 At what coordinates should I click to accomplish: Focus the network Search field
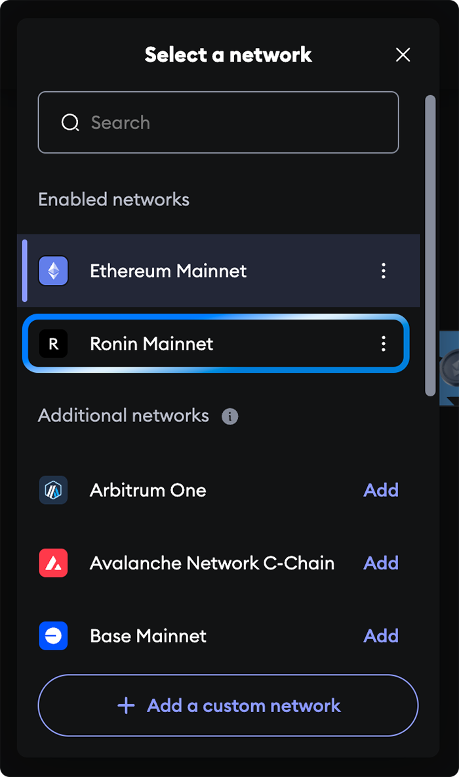point(218,123)
